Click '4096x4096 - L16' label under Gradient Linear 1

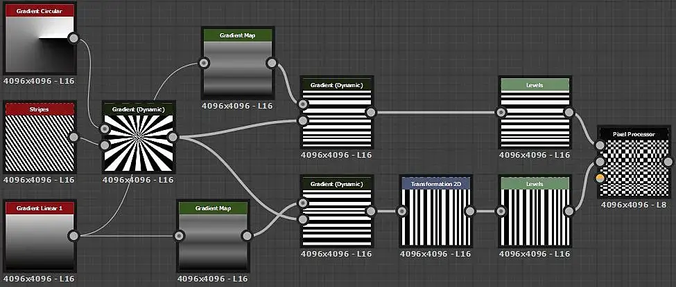pos(40,279)
